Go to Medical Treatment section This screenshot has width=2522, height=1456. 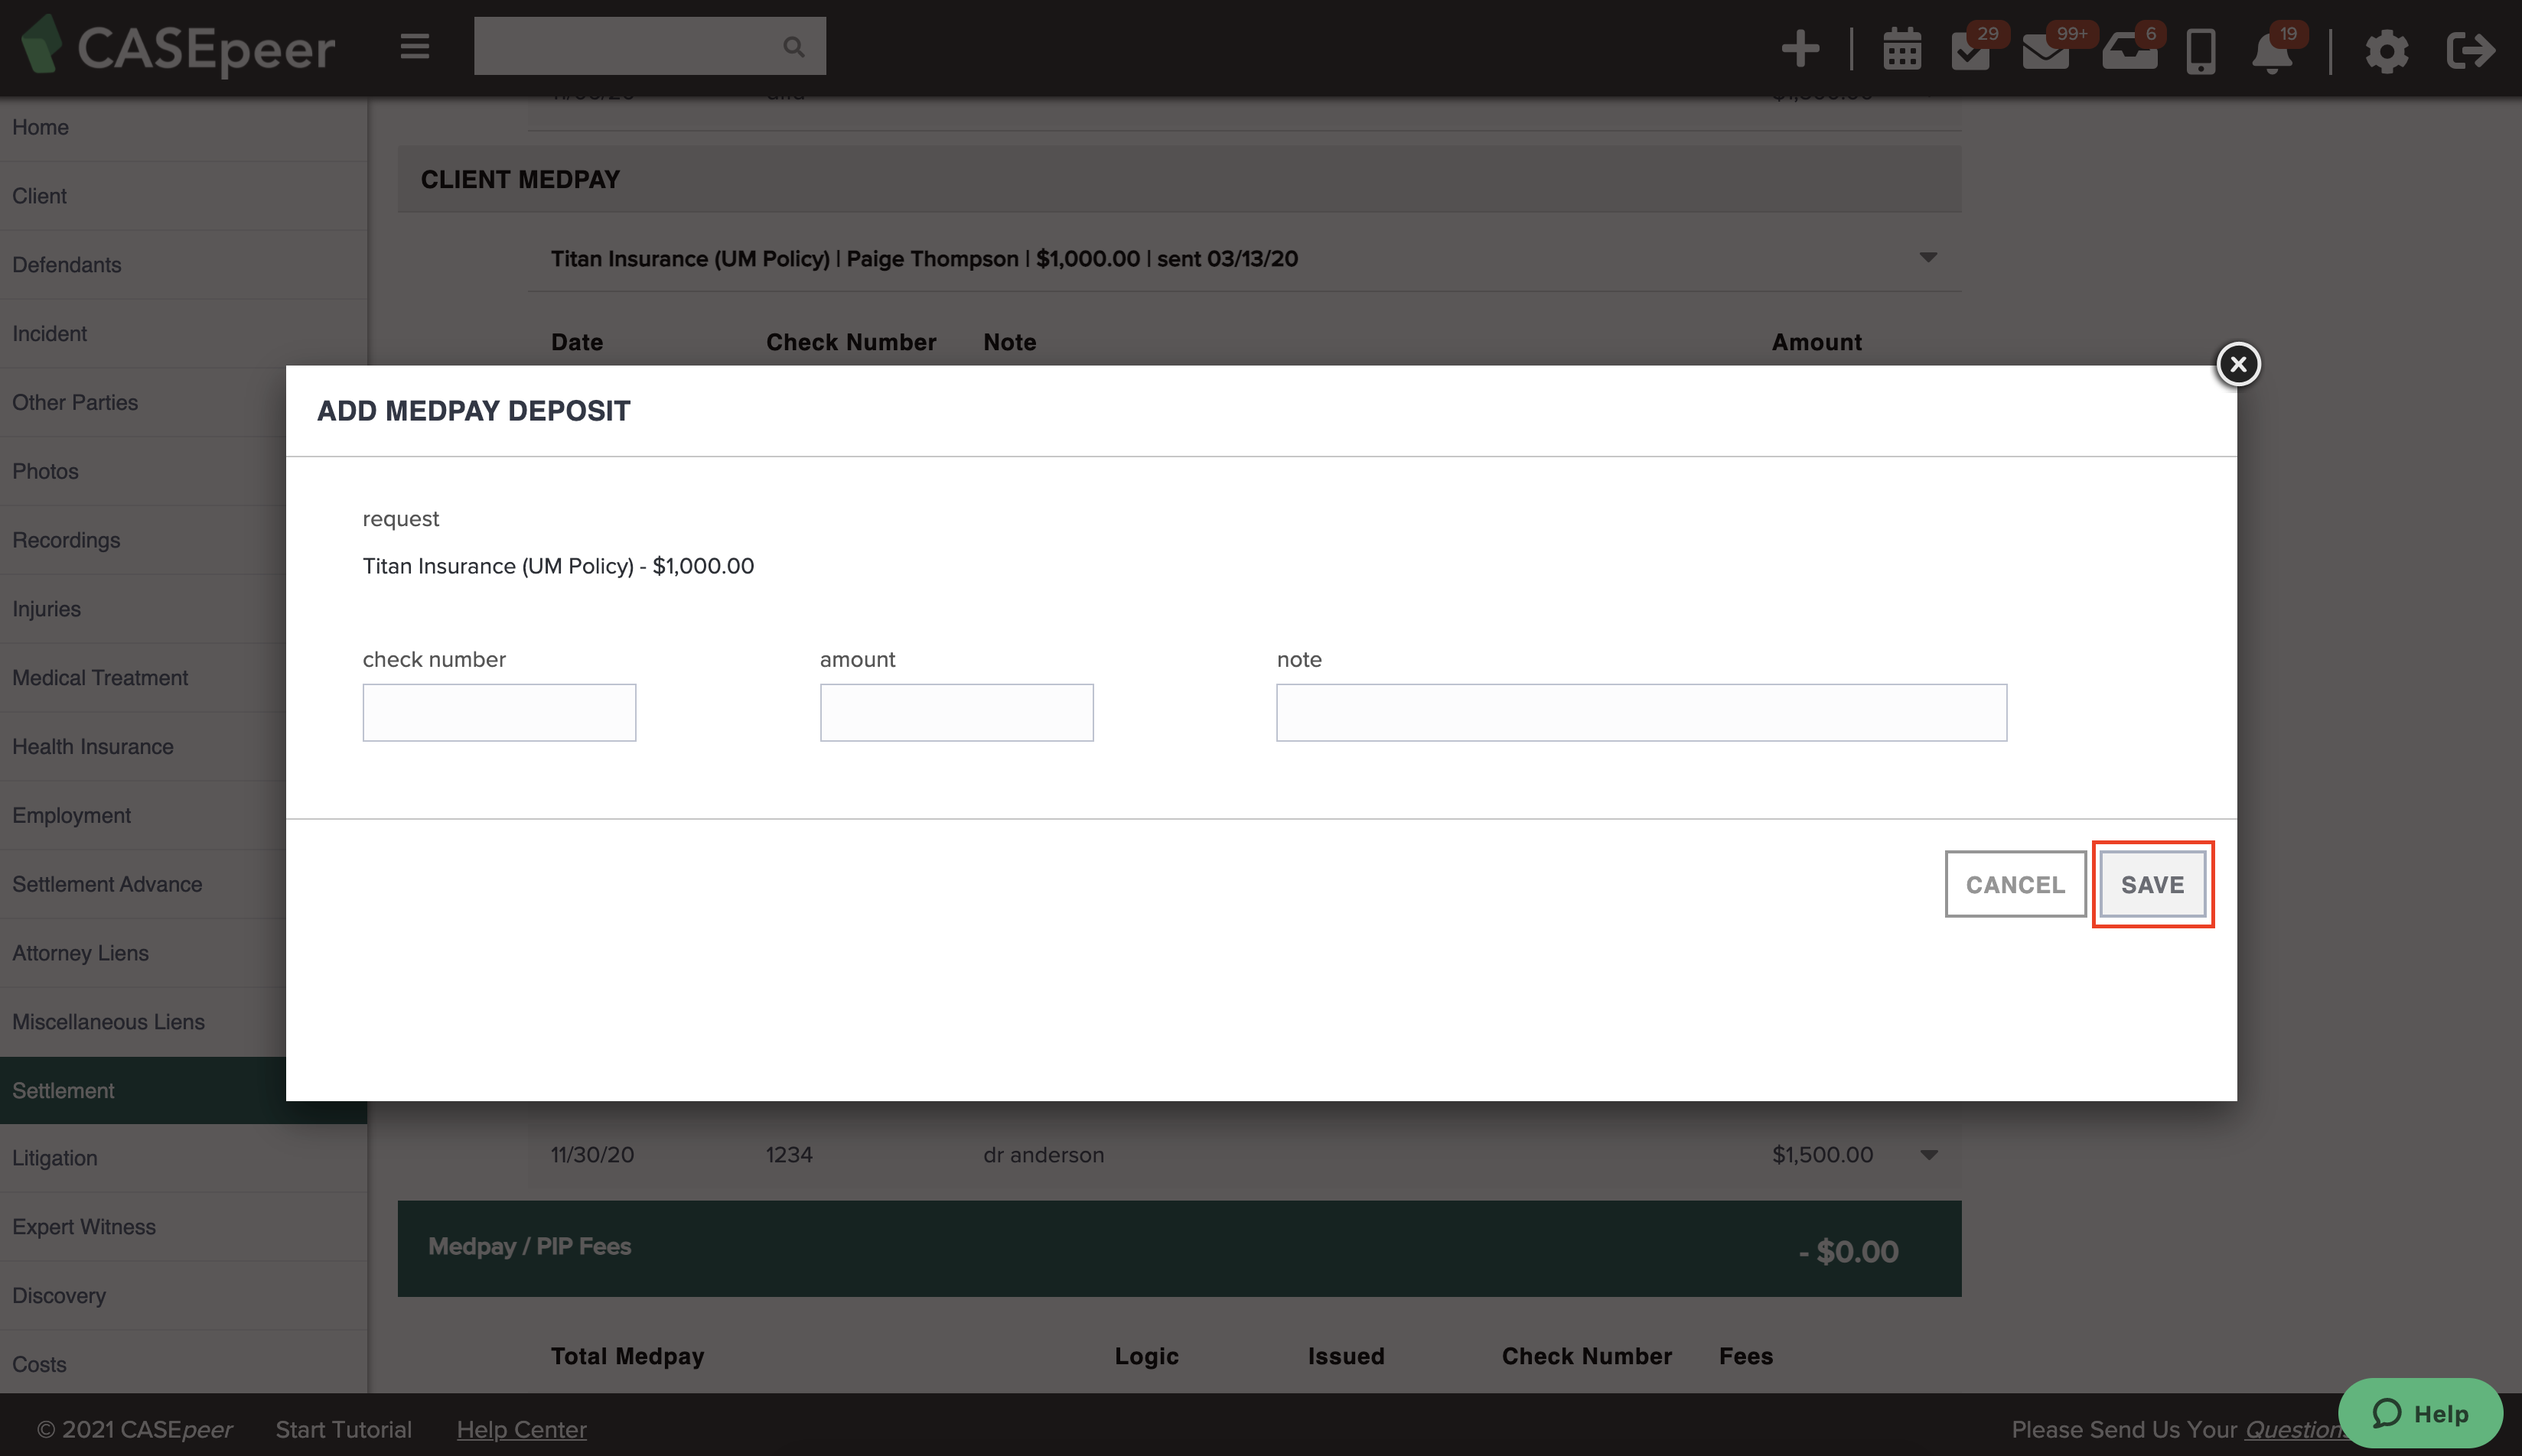click(x=143, y=678)
